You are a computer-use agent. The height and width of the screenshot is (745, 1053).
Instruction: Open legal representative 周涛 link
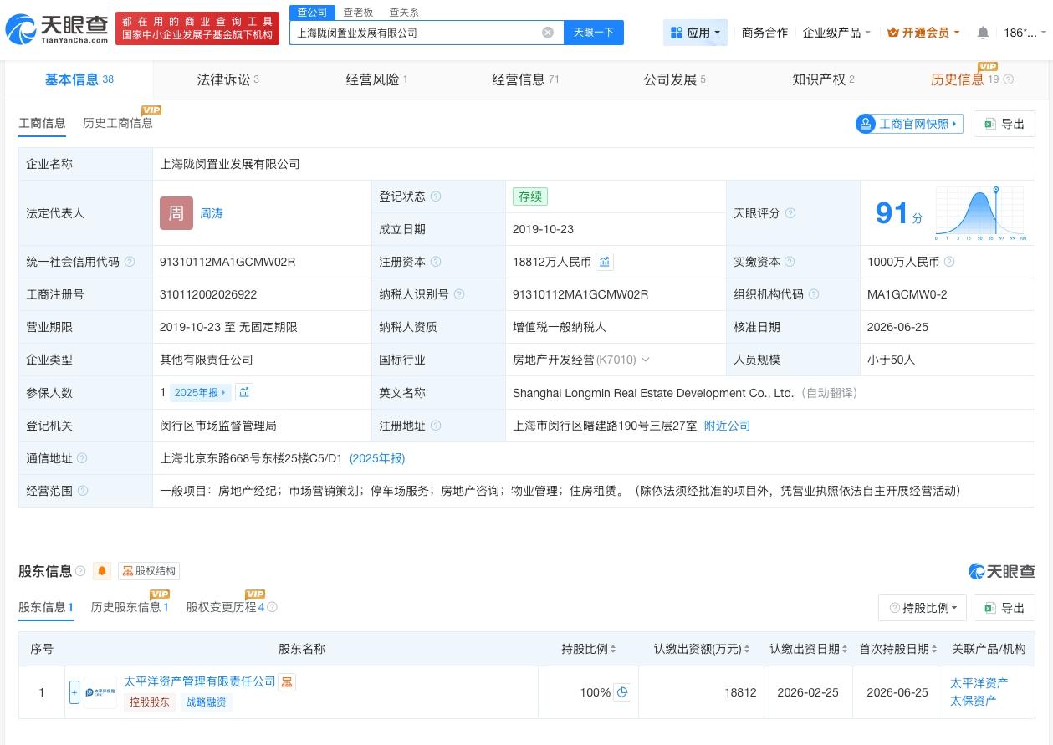[212, 213]
